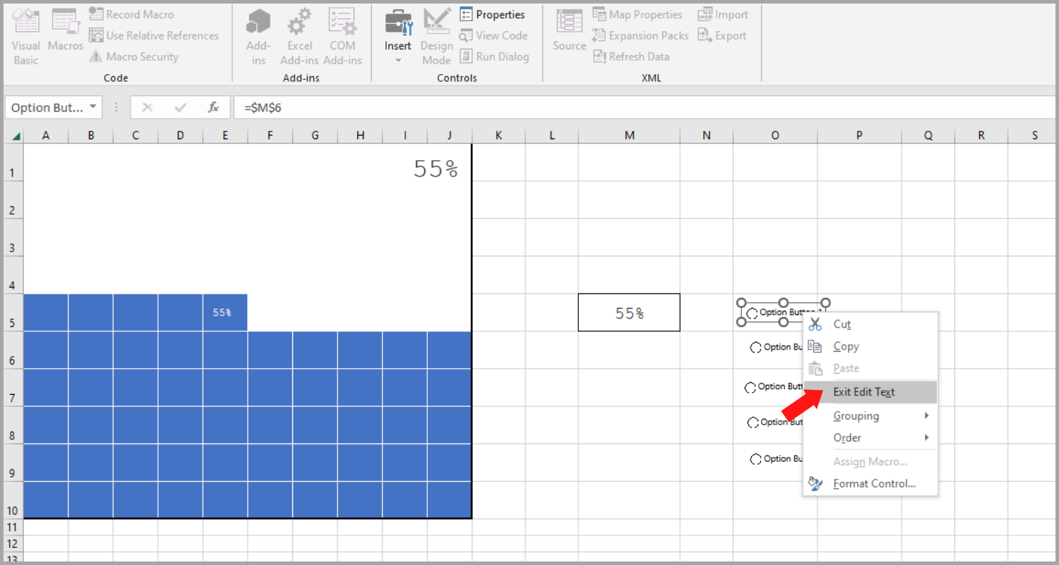Image resolution: width=1059 pixels, height=565 pixels.
Task: Click the Select All corner triangle
Action: [x=16, y=136]
